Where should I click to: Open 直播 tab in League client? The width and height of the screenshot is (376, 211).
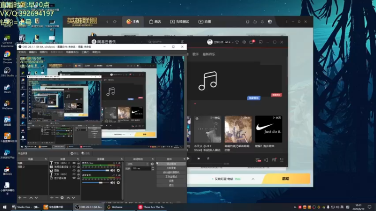pyautogui.click(x=205, y=22)
